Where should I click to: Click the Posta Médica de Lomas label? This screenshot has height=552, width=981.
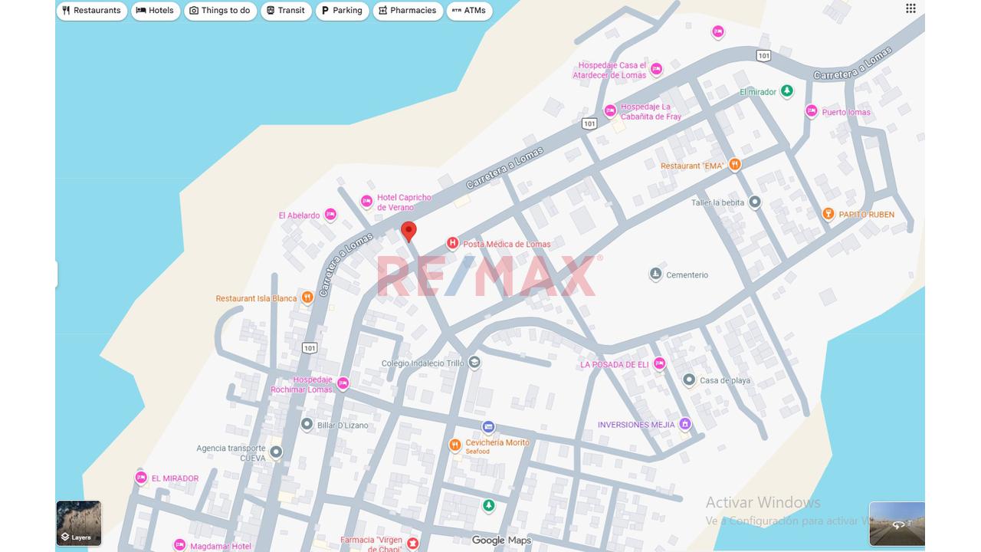pos(507,245)
